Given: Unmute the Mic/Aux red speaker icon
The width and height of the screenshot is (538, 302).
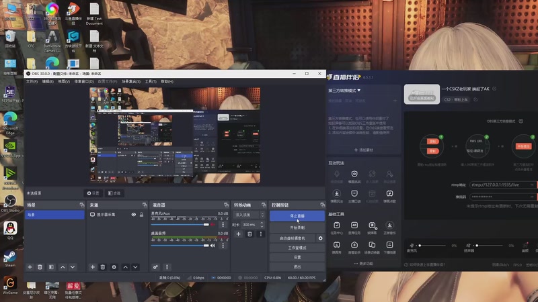Looking at the screenshot, I should (213, 225).
